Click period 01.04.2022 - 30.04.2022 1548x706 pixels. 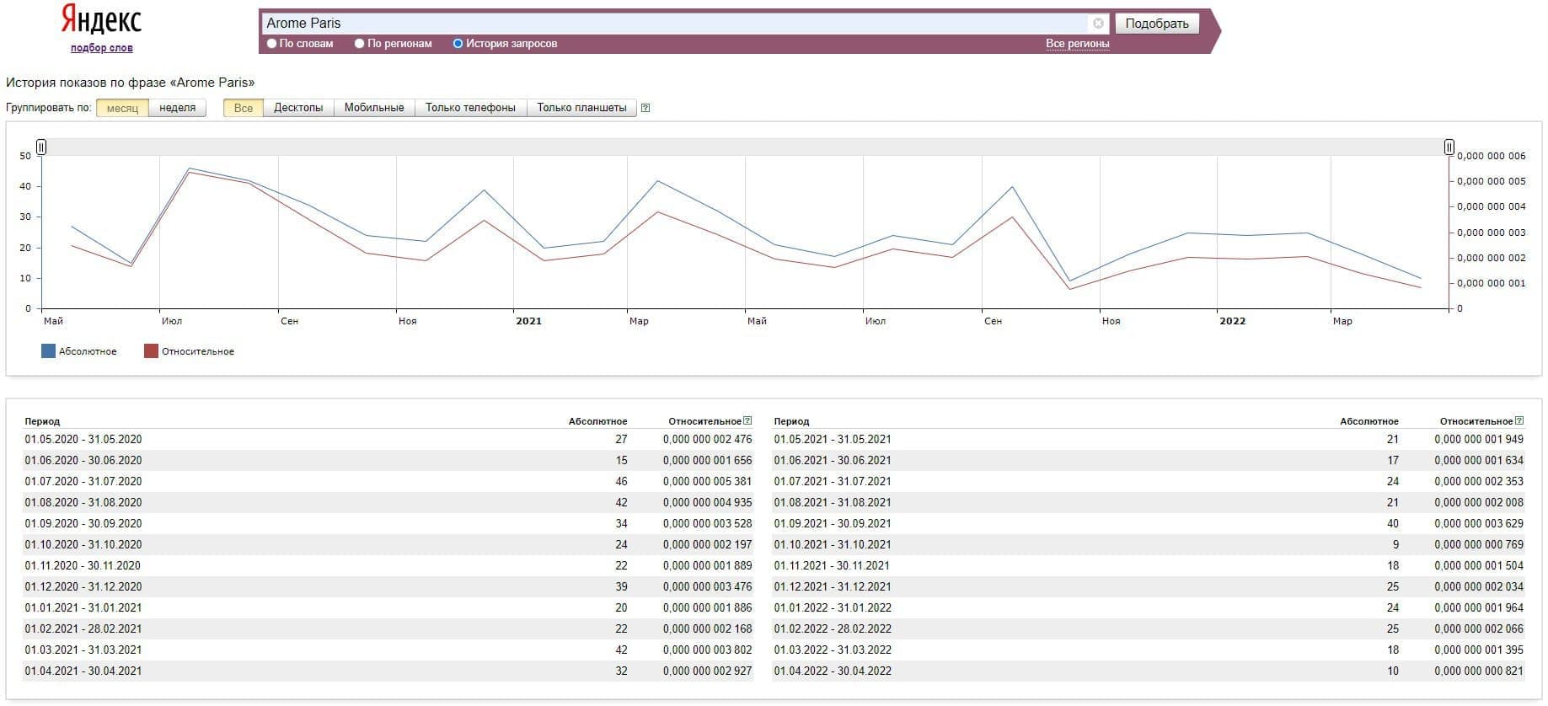pyautogui.click(x=833, y=671)
